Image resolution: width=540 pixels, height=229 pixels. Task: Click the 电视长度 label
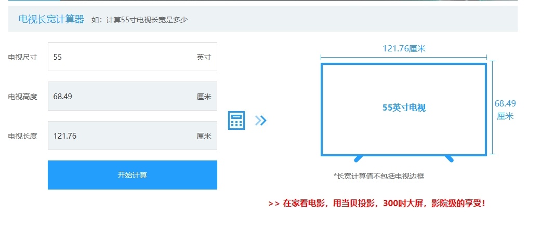coord(22,136)
